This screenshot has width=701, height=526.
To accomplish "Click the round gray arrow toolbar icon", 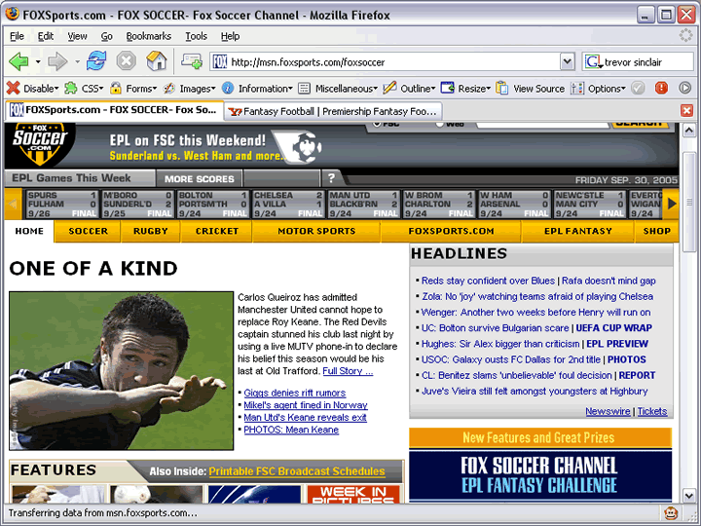I will pyautogui.click(x=684, y=88).
